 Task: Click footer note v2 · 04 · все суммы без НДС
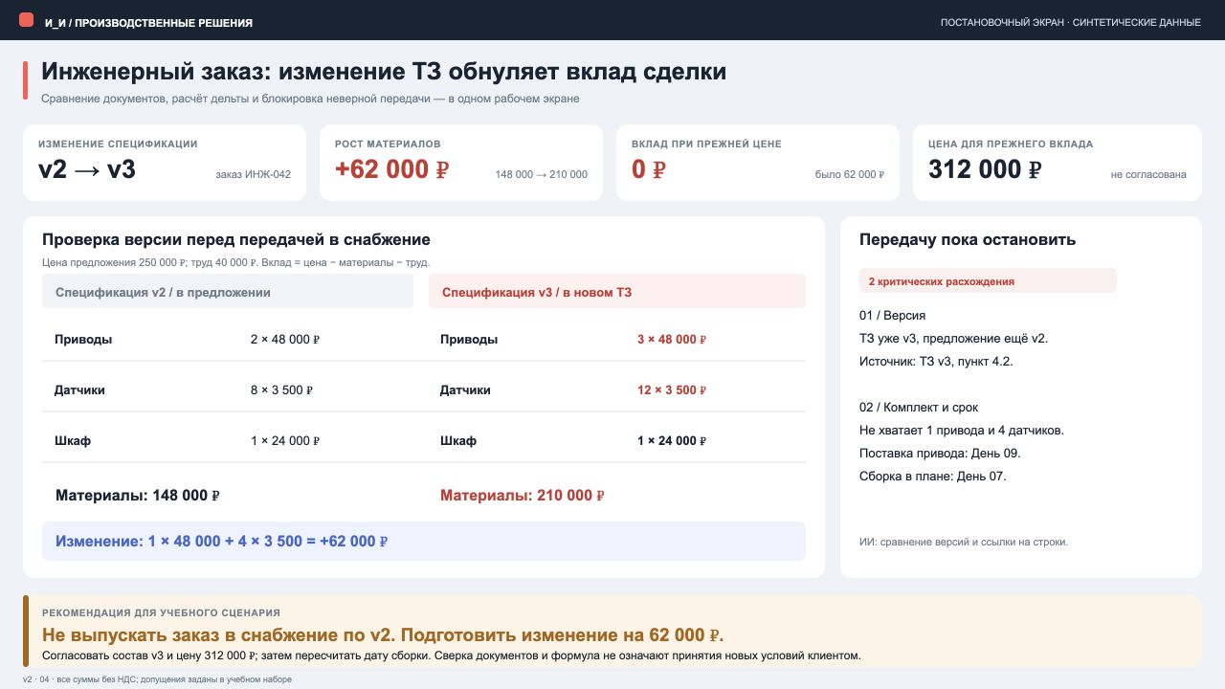pyautogui.click(x=158, y=679)
